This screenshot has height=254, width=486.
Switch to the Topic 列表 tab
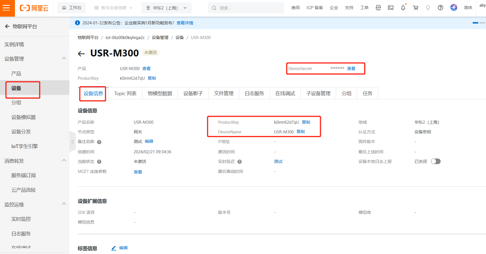125,94
